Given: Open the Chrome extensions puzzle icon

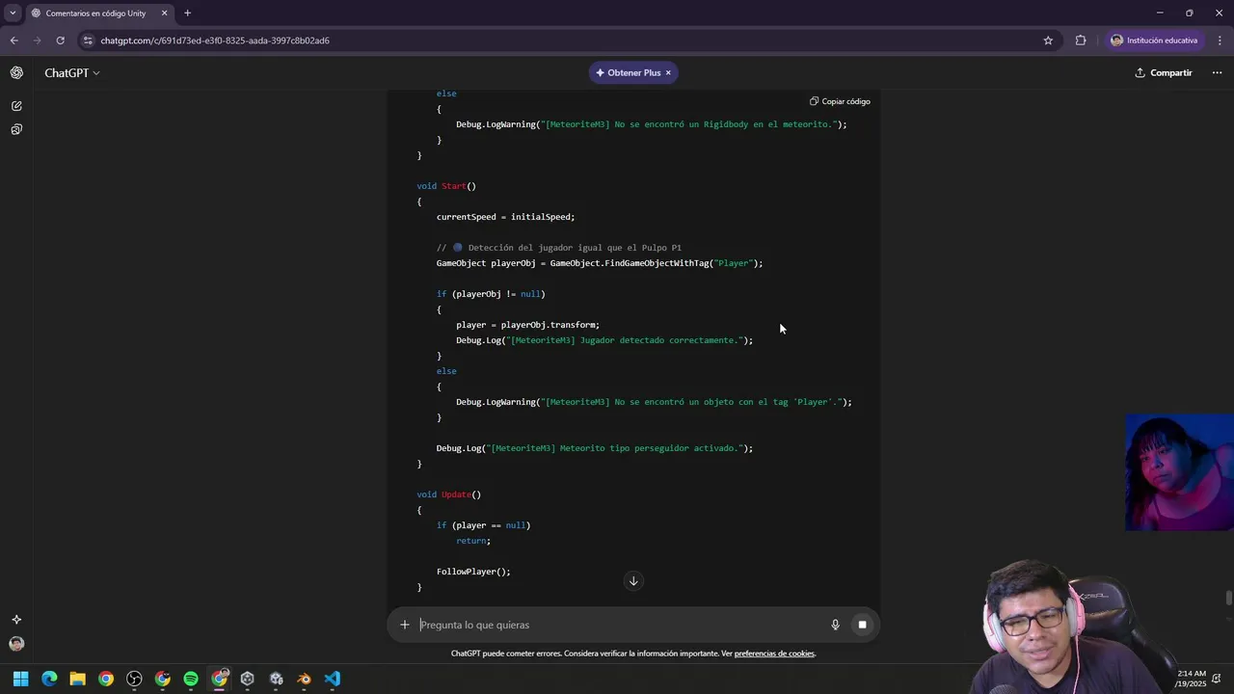Looking at the screenshot, I should click(x=1081, y=40).
